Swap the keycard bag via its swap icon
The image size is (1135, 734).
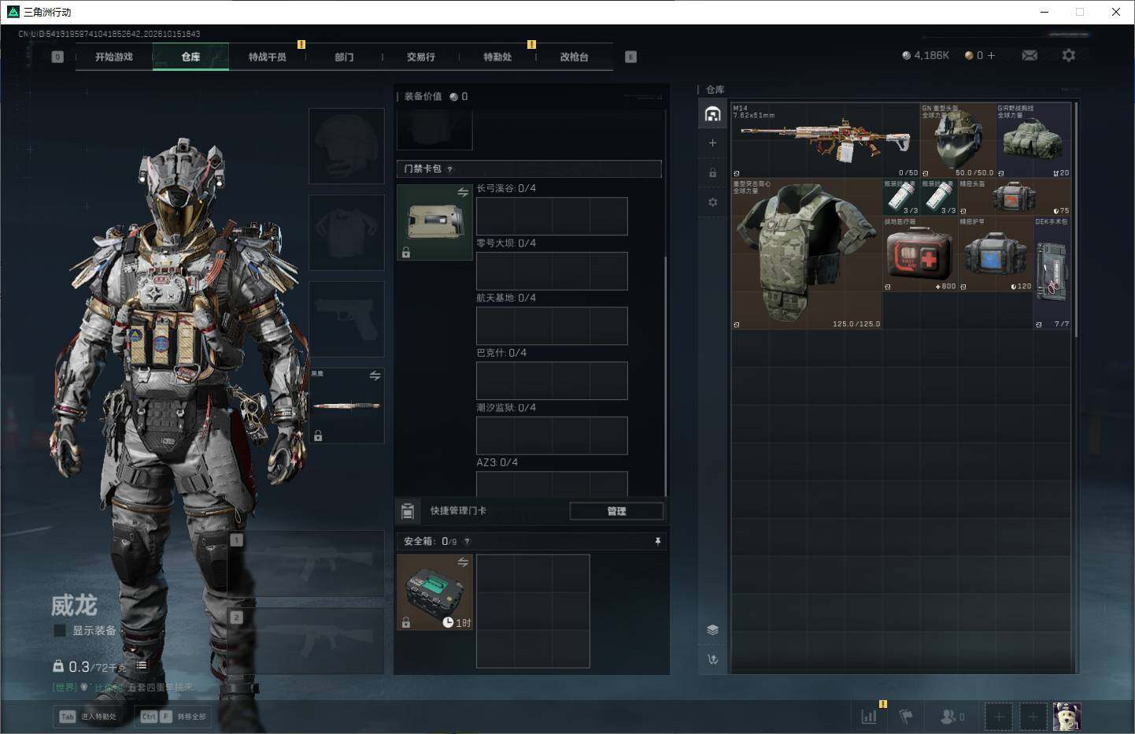pos(463,192)
